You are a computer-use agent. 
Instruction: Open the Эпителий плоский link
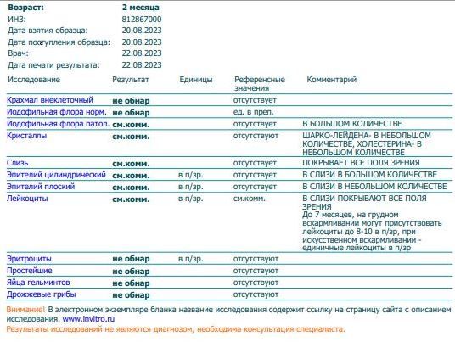pos(41,187)
